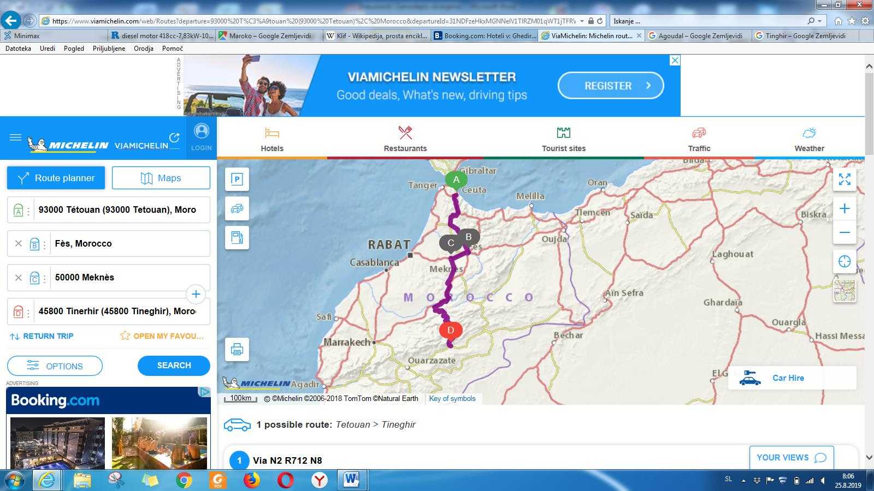Refresh the page in address bar
The height and width of the screenshot is (491, 874).
[x=600, y=21]
